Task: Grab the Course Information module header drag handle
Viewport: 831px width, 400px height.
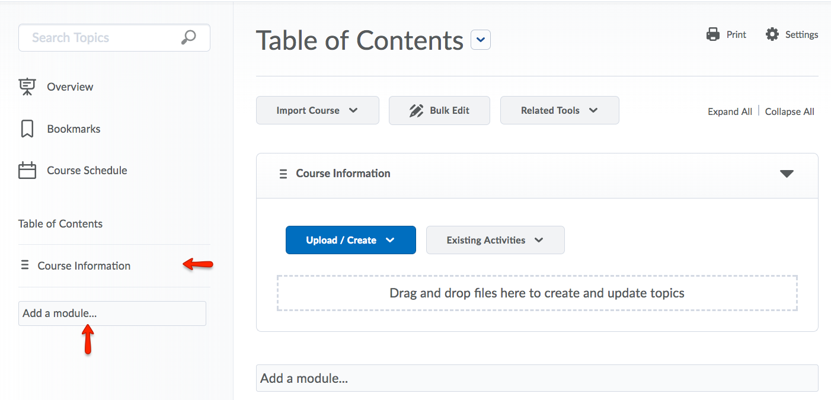Action: [283, 174]
